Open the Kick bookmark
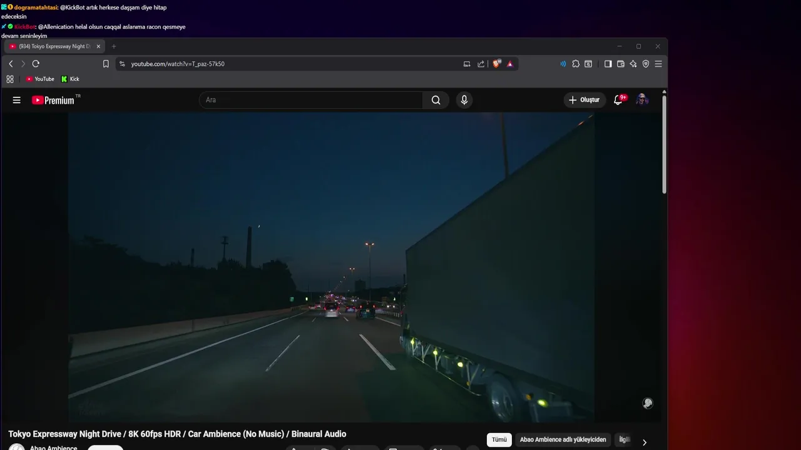Viewport: 801px width, 450px height. (70, 79)
